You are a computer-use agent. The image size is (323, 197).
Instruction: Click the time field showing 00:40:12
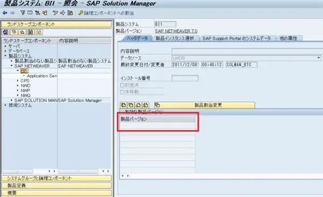212,65
